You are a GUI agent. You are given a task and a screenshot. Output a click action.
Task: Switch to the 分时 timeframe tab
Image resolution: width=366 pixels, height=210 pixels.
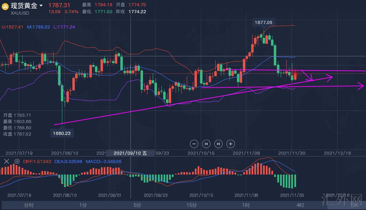pyautogui.click(x=29, y=205)
